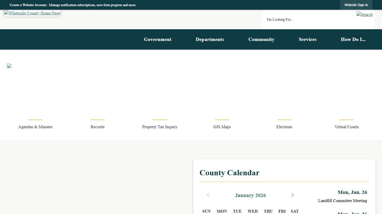Click the Search magnifier icon
This screenshot has height=214, width=382.
[364, 14]
